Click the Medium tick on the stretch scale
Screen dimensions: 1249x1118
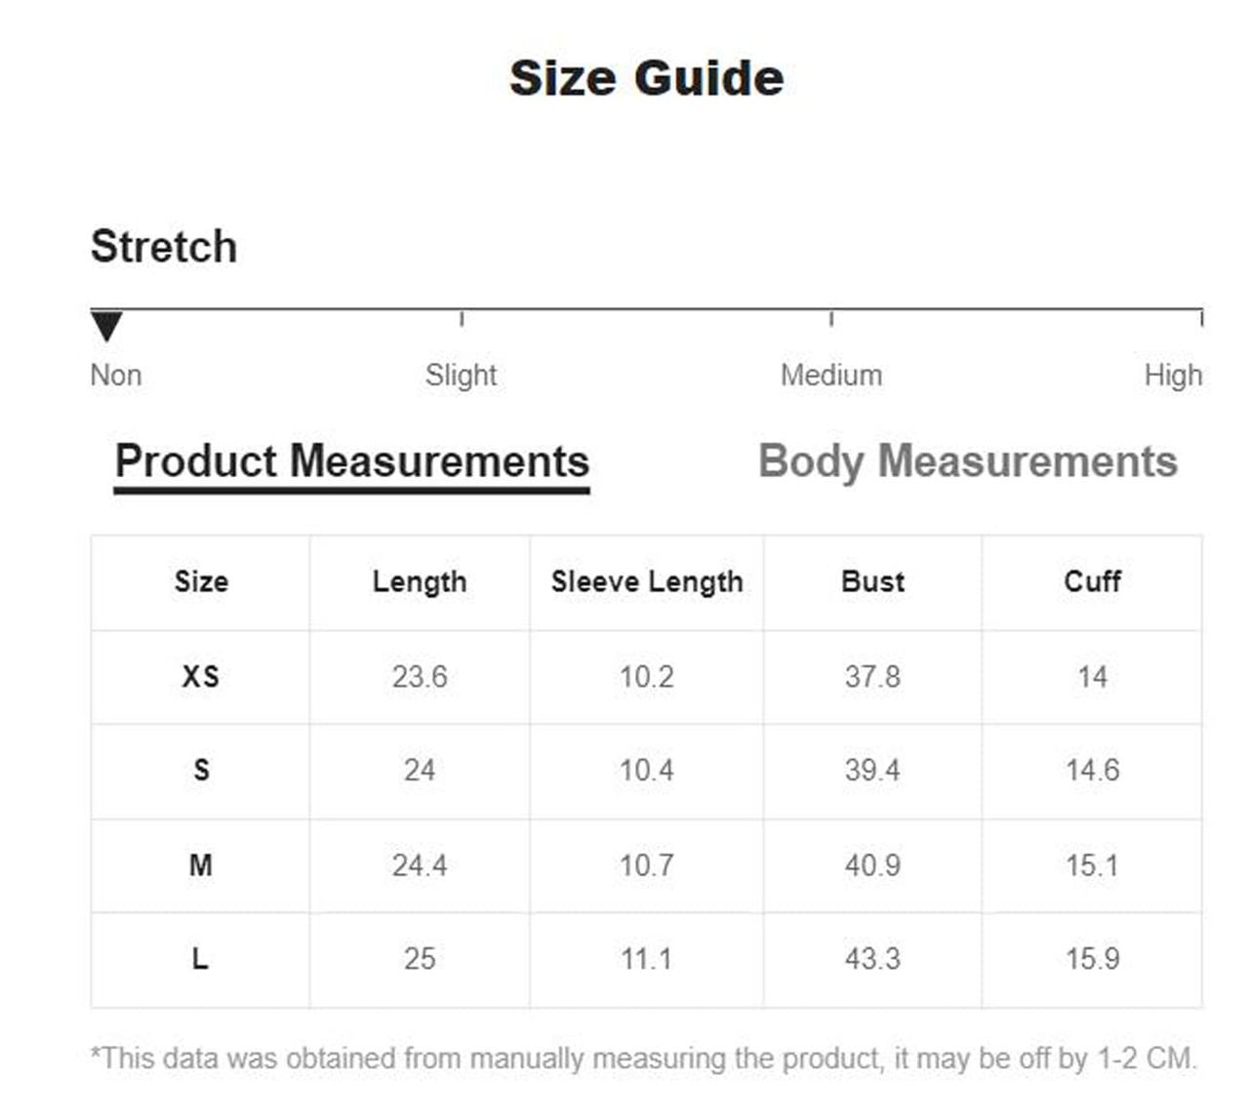(831, 318)
